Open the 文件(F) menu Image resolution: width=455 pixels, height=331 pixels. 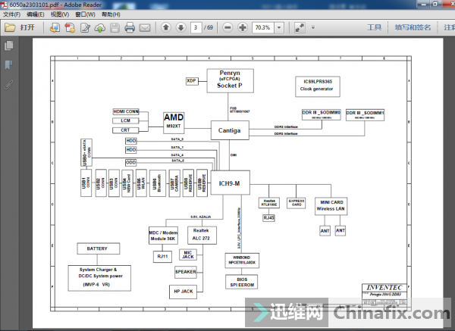pyautogui.click(x=11, y=14)
